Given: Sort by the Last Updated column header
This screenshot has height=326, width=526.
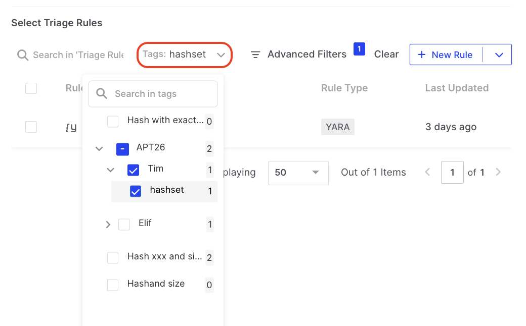Looking at the screenshot, I should pyautogui.click(x=456, y=88).
